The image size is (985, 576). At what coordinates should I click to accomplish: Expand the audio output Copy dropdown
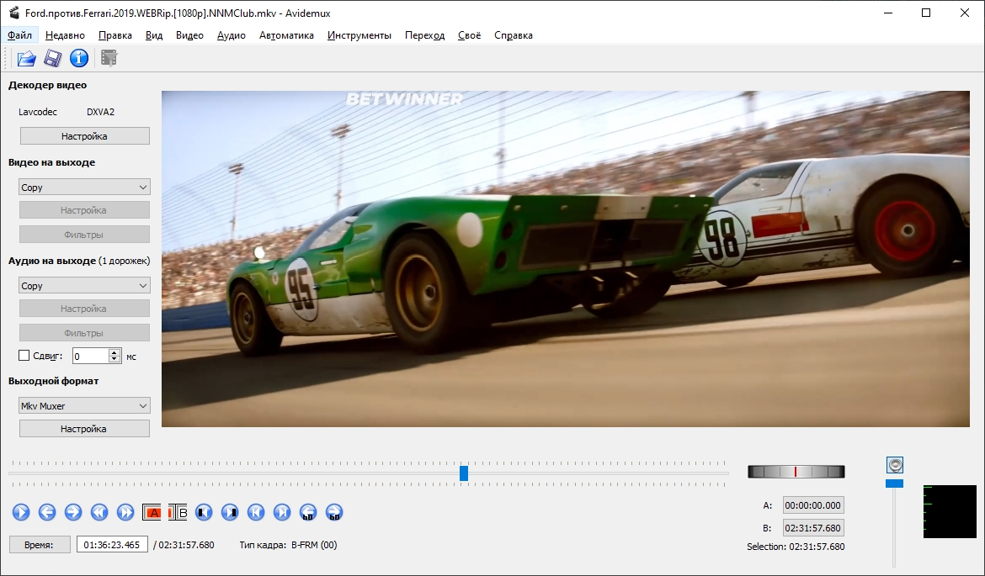(84, 286)
